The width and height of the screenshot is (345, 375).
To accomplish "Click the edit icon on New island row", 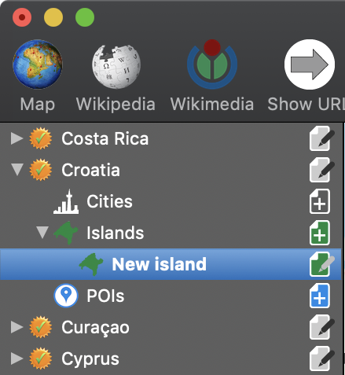I will point(322,264).
